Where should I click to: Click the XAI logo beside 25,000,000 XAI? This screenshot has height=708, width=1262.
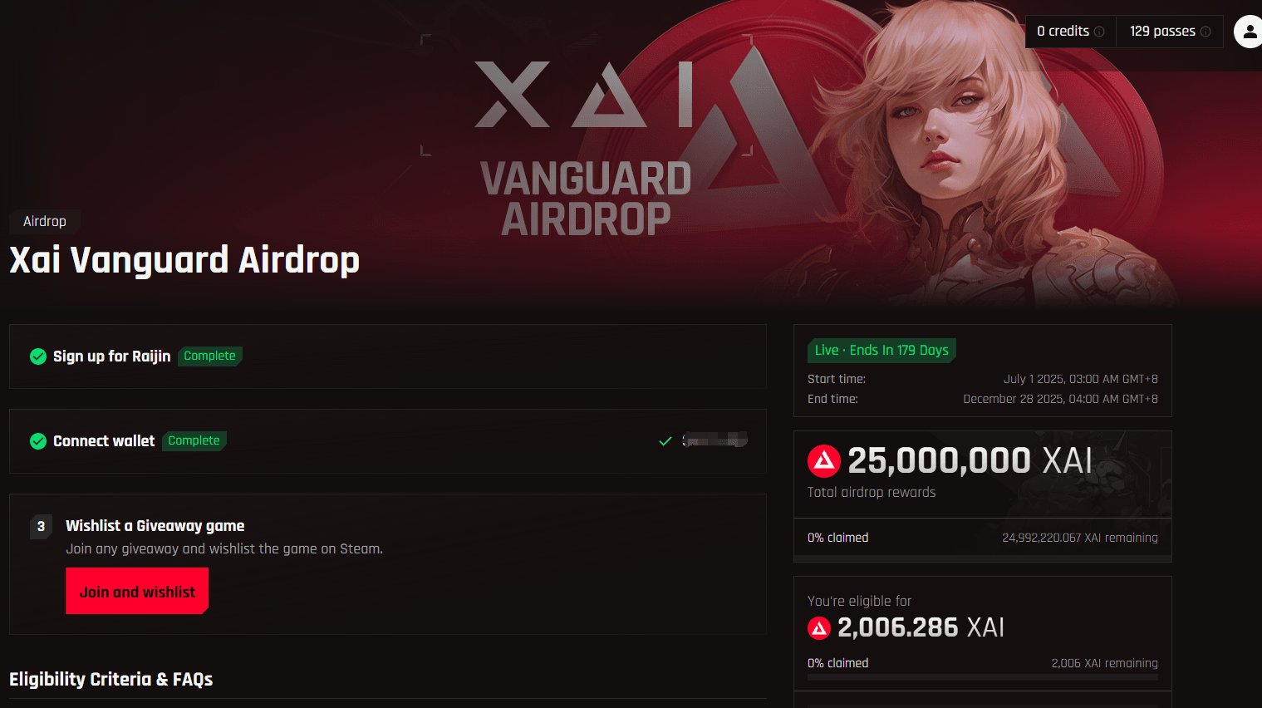click(x=824, y=461)
